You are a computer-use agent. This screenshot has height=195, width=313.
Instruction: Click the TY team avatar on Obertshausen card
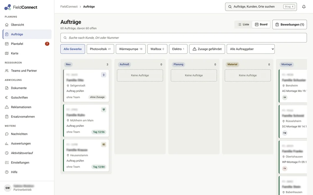tap(285, 169)
